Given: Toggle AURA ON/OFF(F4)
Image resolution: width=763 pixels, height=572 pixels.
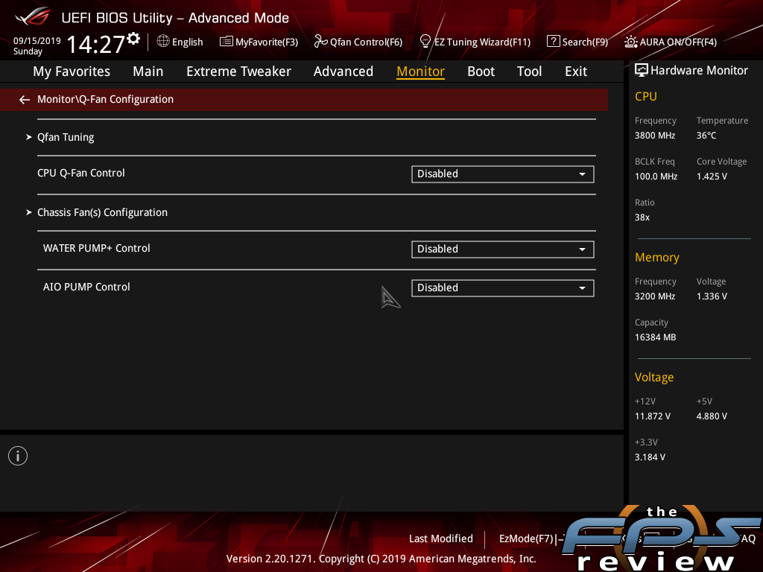Looking at the screenshot, I should (671, 42).
